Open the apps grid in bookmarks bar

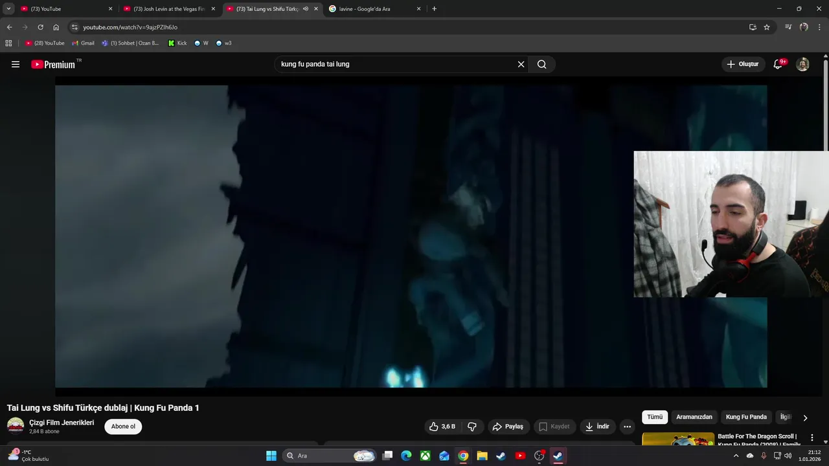[8, 43]
